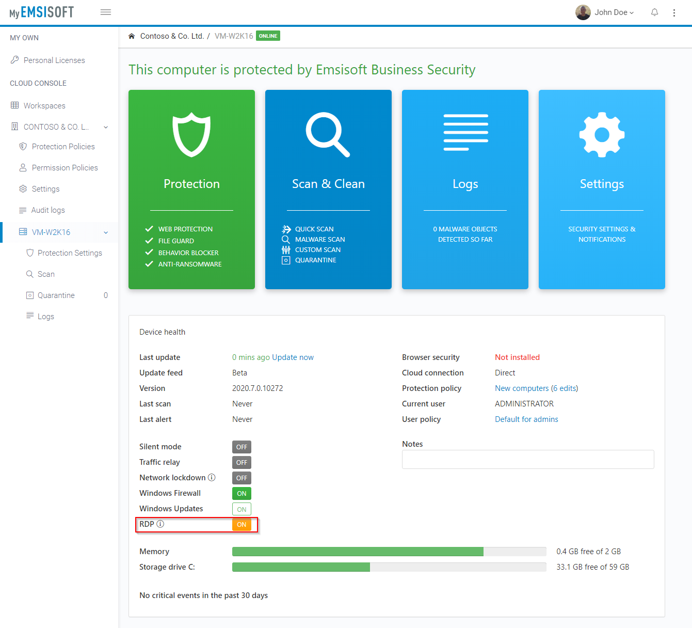The image size is (692, 628).
Task: Select the Quick Scan icon
Action: 286,229
